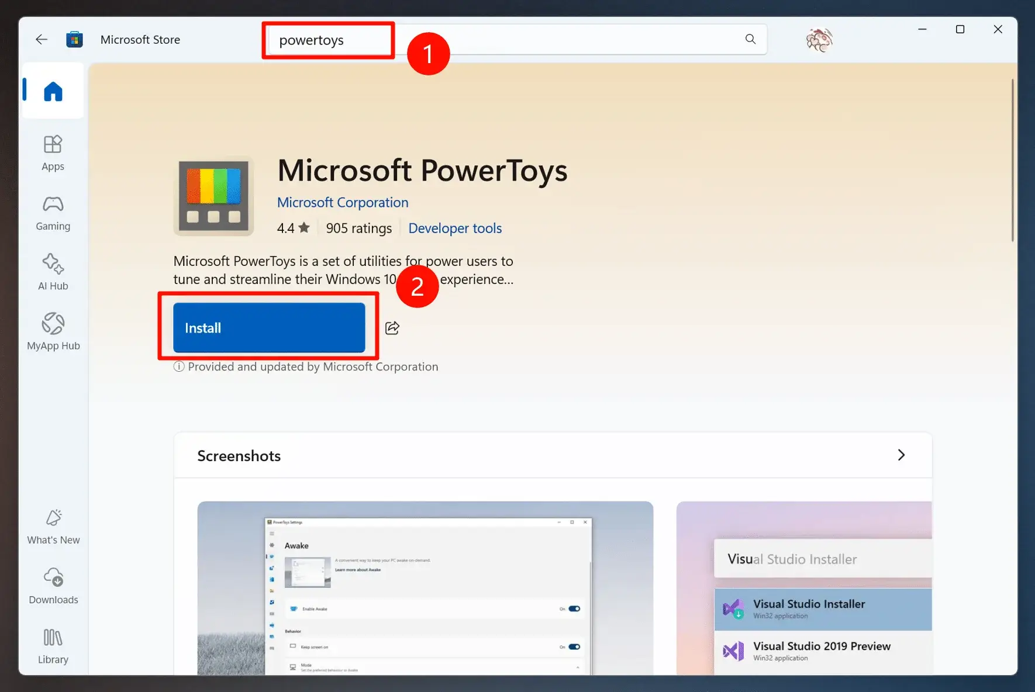1035x692 pixels.
Task: Click the search field containing powertoys
Action: coord(327,40)
